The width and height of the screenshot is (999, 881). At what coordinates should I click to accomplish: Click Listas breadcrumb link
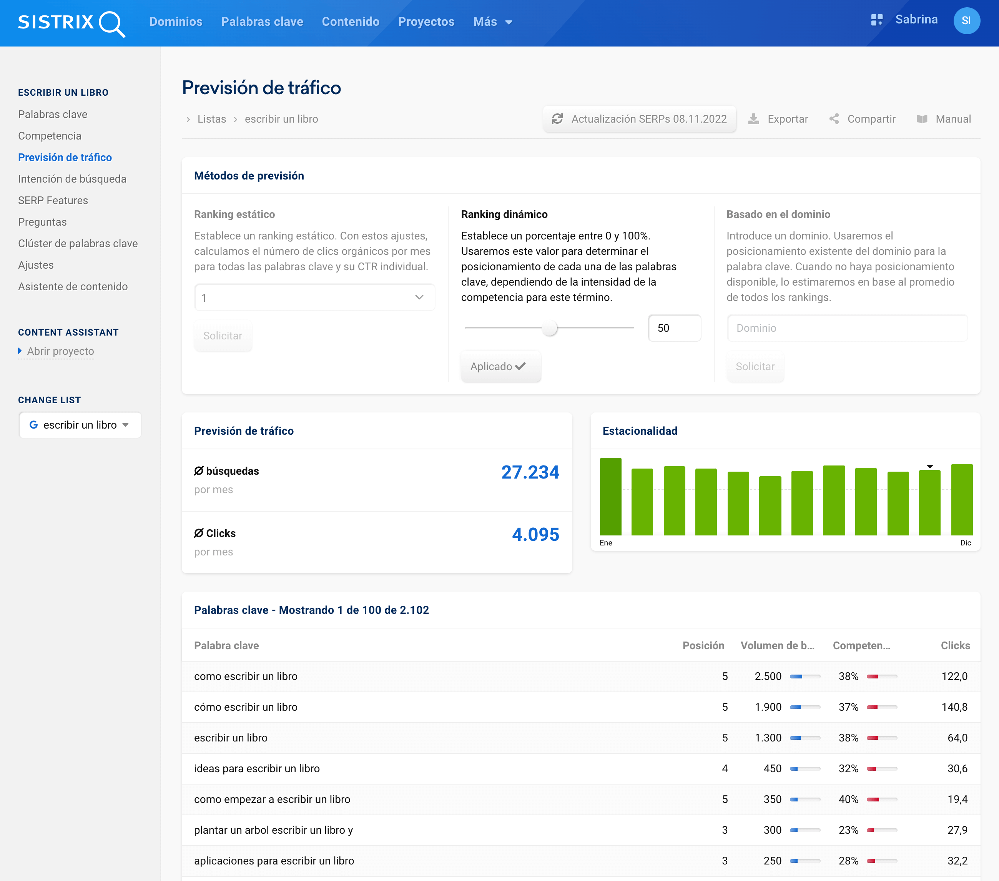[212, 119]
